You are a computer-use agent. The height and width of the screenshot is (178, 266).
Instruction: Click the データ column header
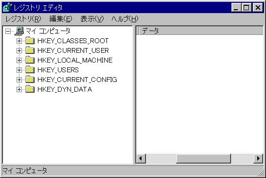tap(201, 31)
